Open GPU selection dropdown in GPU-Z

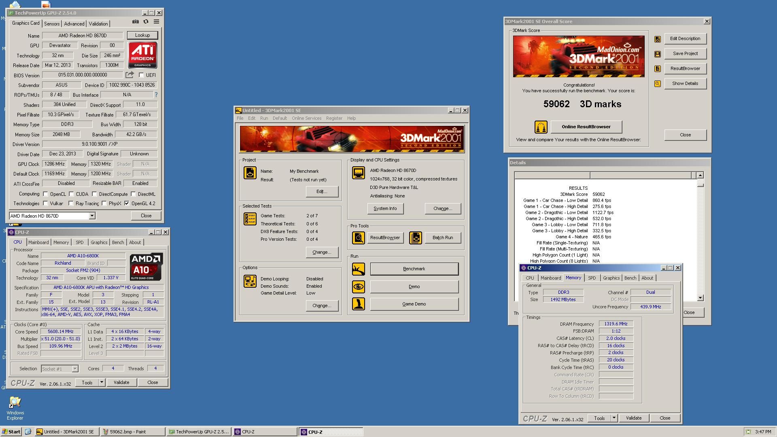pos(92,216)
